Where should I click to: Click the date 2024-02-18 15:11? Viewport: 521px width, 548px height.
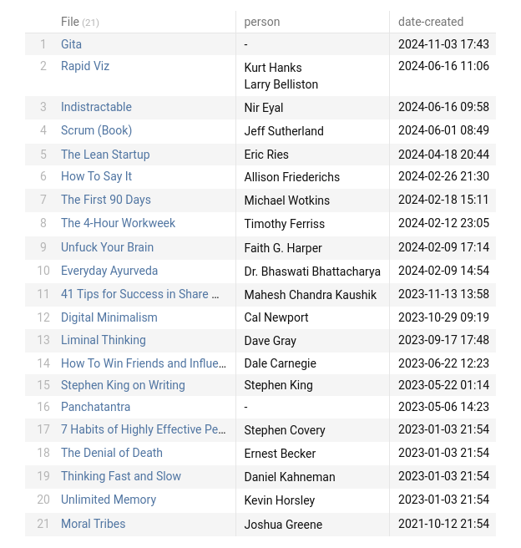point(443,200)
